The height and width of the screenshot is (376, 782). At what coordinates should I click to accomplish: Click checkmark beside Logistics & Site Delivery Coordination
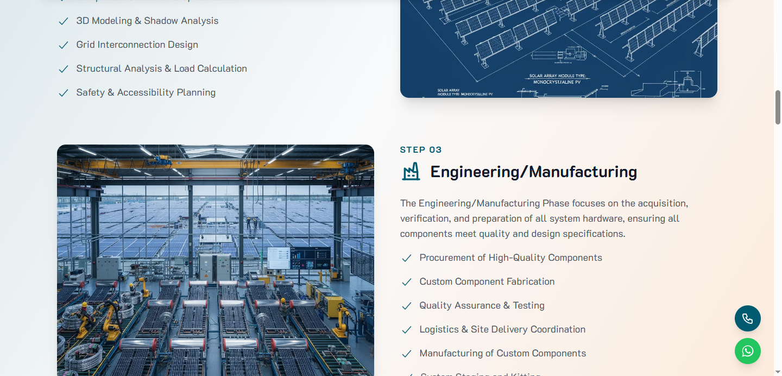[x=407, y=330]
